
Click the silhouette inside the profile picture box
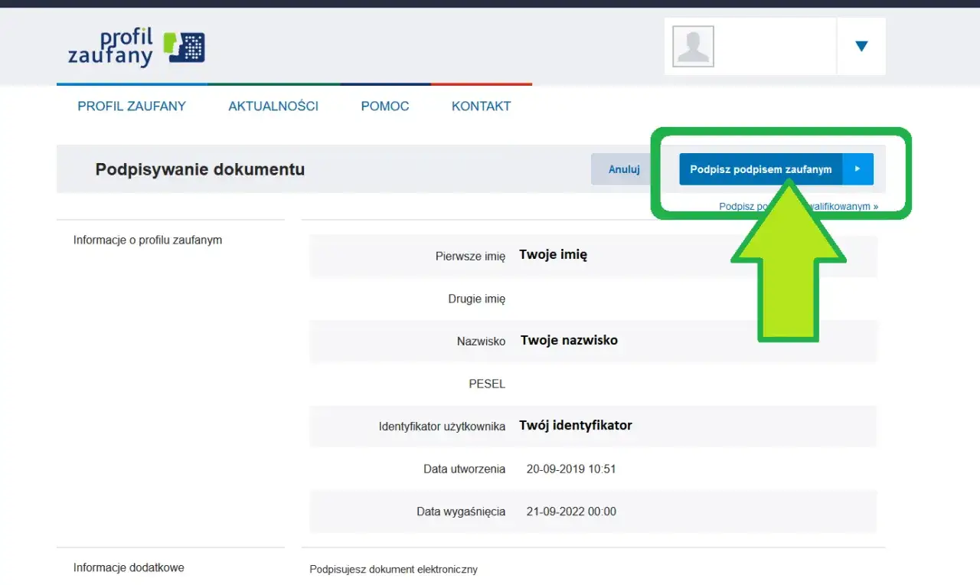pos(693,46)
